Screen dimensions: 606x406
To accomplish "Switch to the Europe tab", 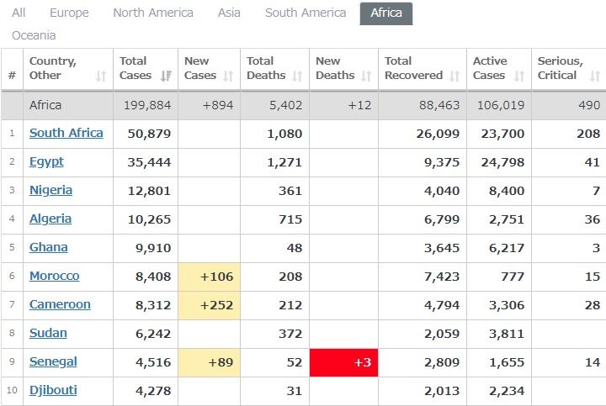I will coord(69,13).
